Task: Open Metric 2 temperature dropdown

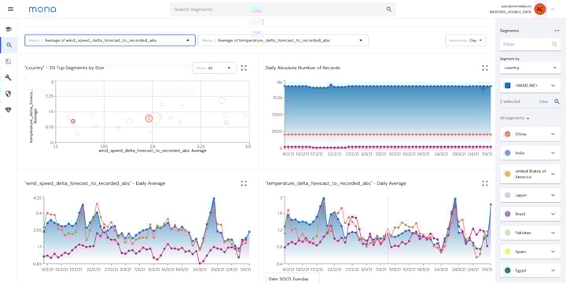Action: coord(283,40)
